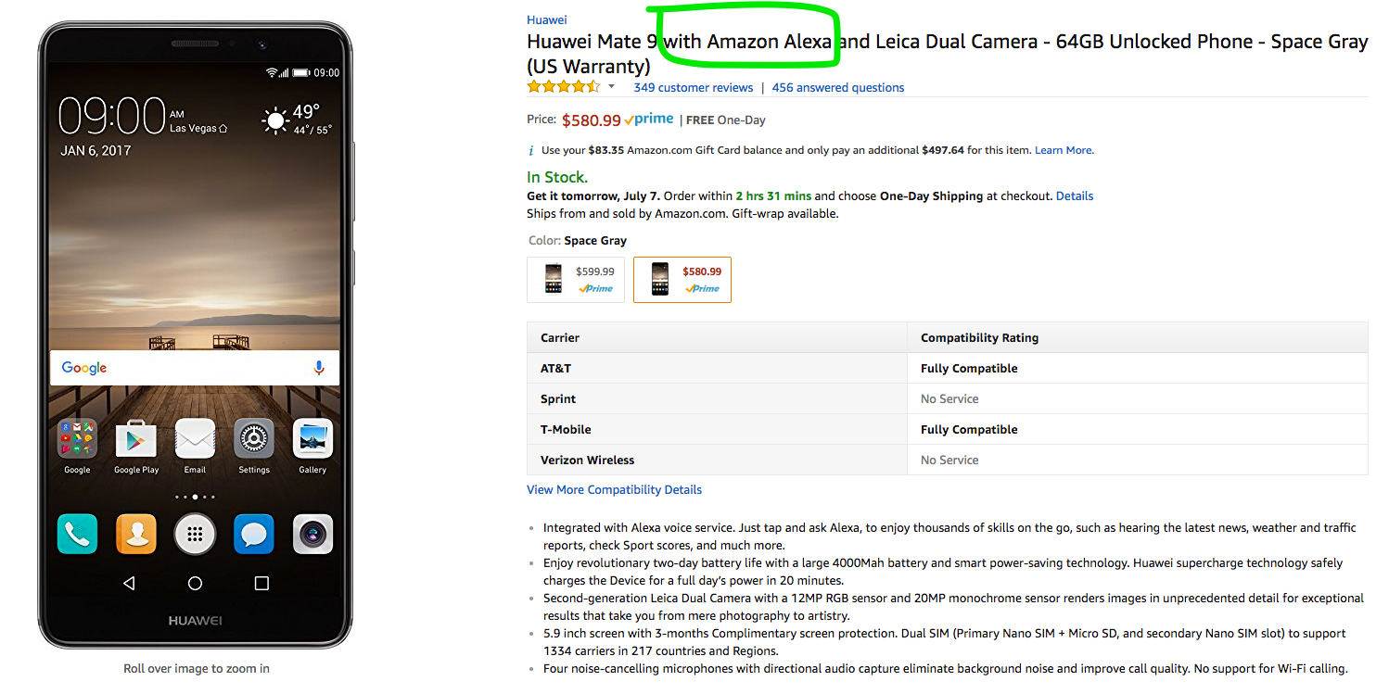Select the $580.99 Space Gray option
This screenshot has width=1389, height=694.
pos(682,280)
